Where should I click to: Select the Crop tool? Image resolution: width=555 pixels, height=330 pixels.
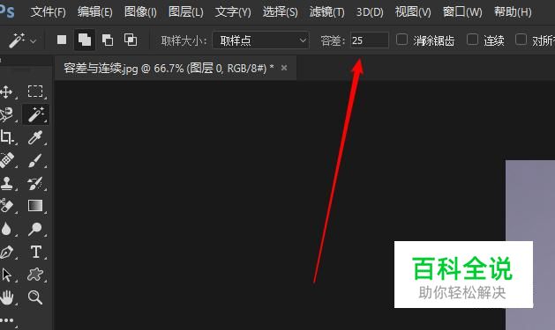[6, 137]
